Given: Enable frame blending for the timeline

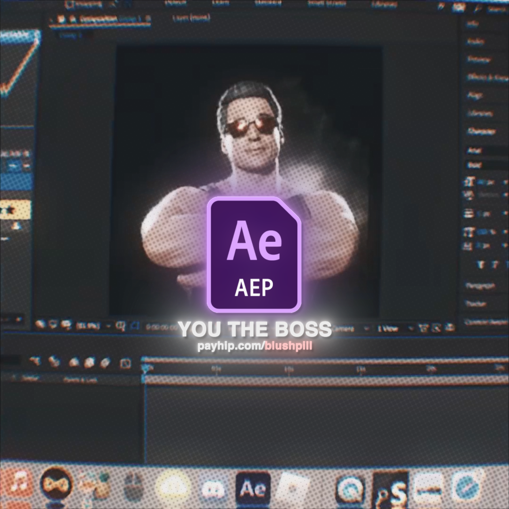Looking at the screenshot, I should tap(89, 362).
